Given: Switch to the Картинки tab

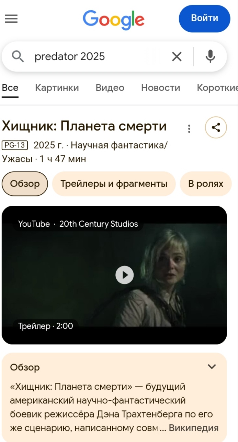Looking at the screenshot, I should pyautogui.click(x=57, y=88).
